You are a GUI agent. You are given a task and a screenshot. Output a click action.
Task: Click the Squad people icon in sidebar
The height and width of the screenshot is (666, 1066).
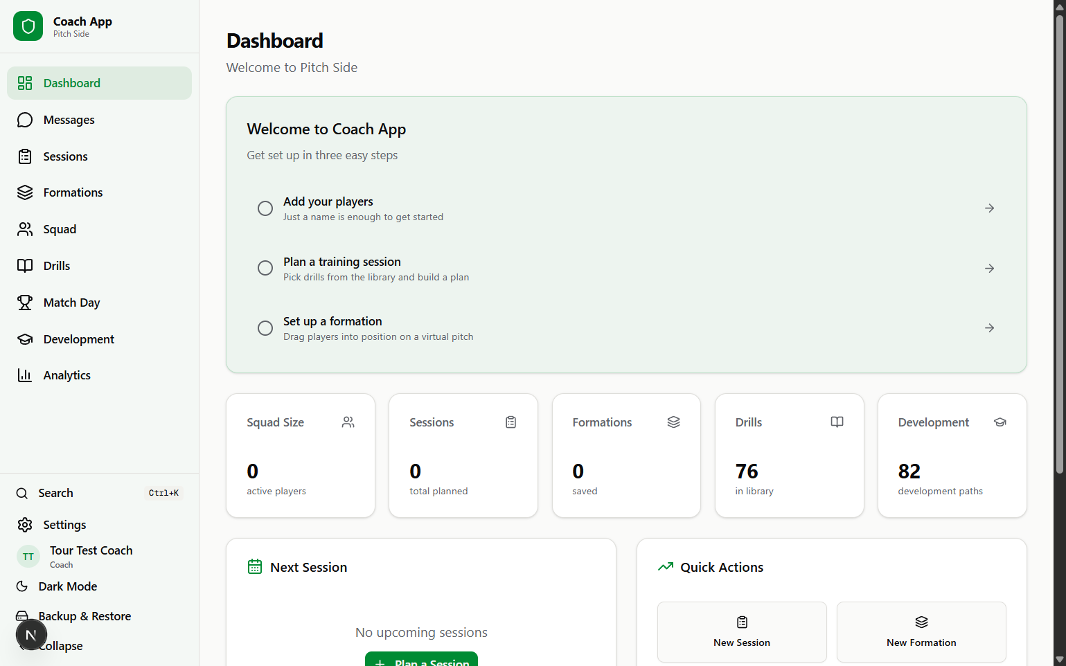tap(25, 229)
